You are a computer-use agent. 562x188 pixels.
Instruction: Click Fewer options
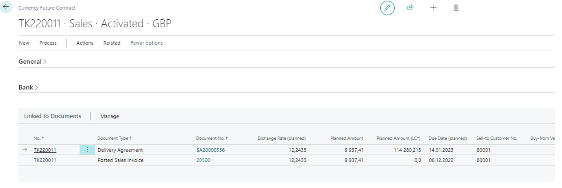coord(146,43)
